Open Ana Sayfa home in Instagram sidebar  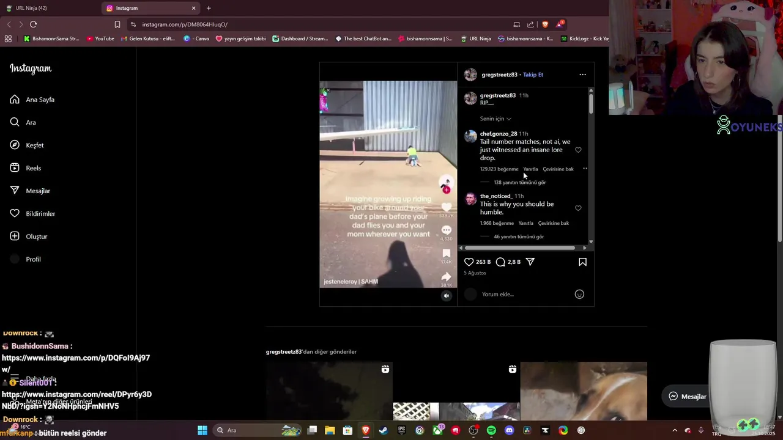[32, 100]
